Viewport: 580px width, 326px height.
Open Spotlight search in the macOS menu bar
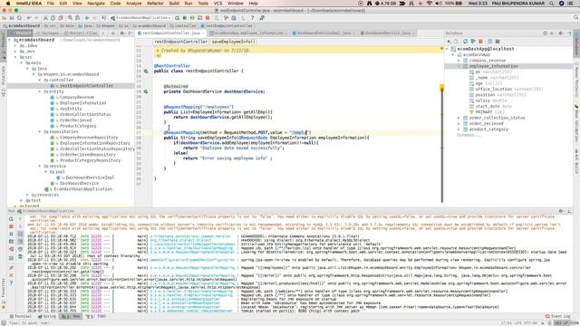[552, 4]
